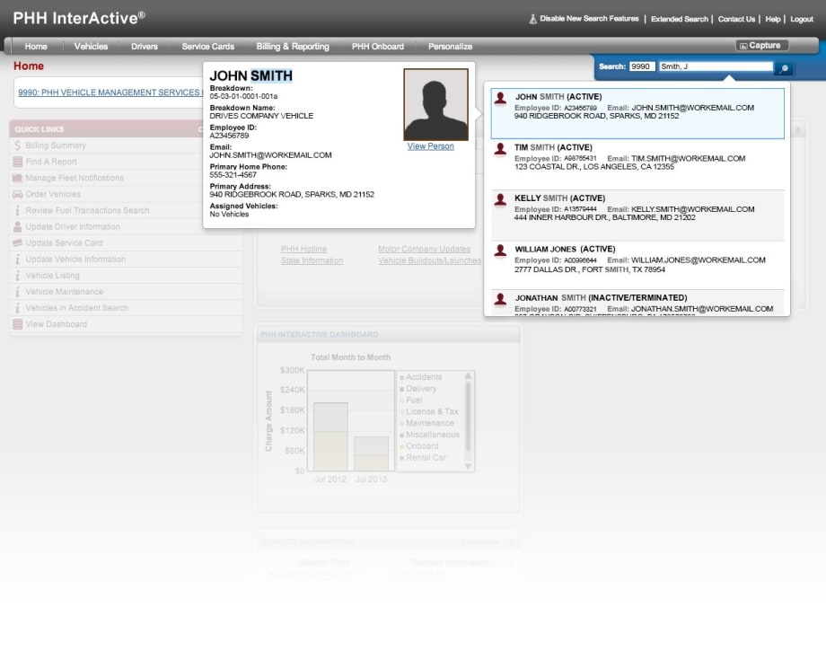The image size is (826, 669).
Task: Select the KELLY SMITH (ACTIVE) search result
Action: (x=637, y=215)
